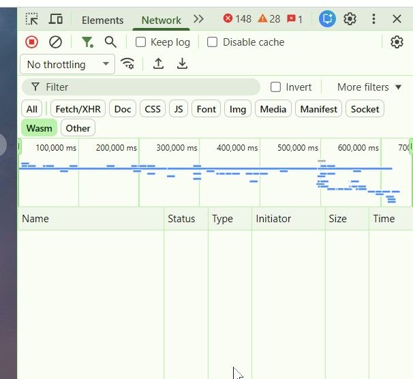The image size is (413, 379).
Task: Deselect the active Wasm filter
Action: pos(40,128)
